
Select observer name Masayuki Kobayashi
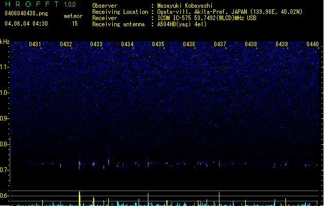185,6
